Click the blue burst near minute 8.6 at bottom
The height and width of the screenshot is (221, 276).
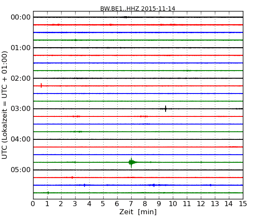click(154, 185)
